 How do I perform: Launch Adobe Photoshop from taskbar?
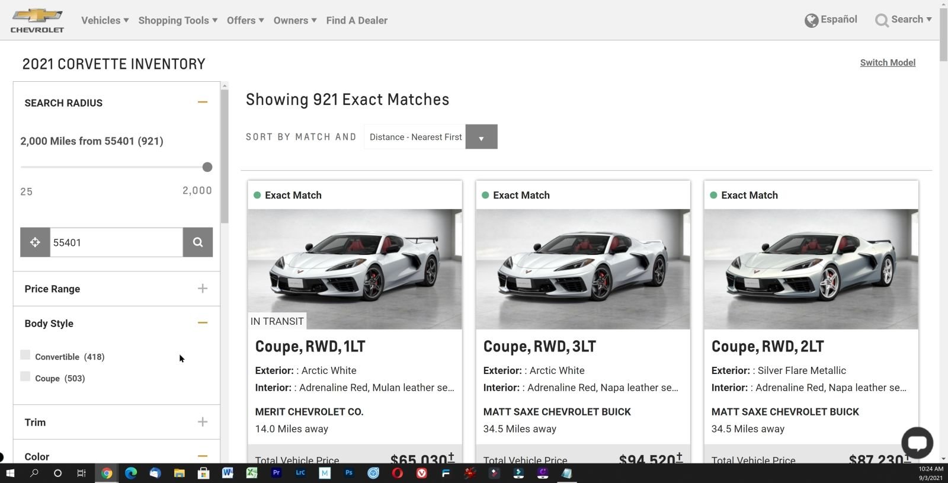[349, 473]
